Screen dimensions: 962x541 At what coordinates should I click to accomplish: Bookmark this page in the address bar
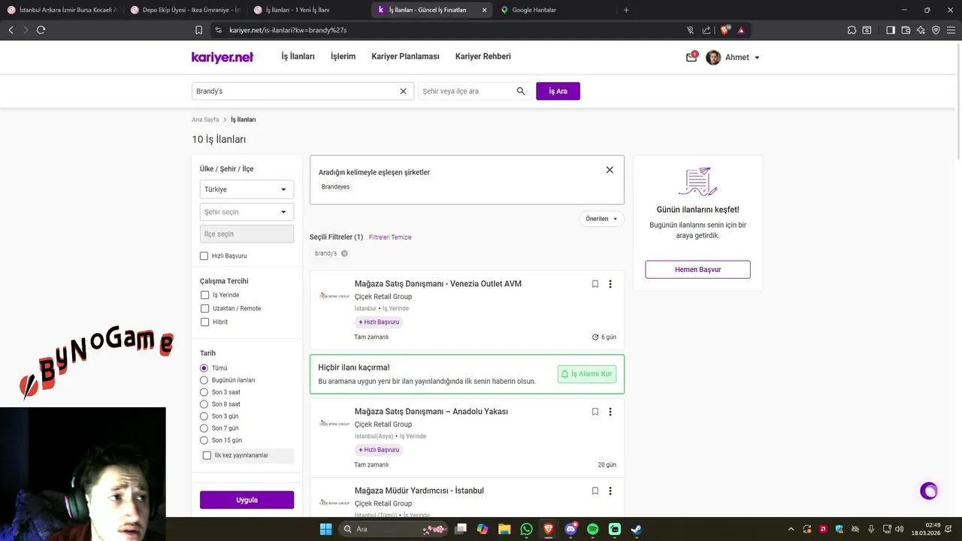(198, 30)
